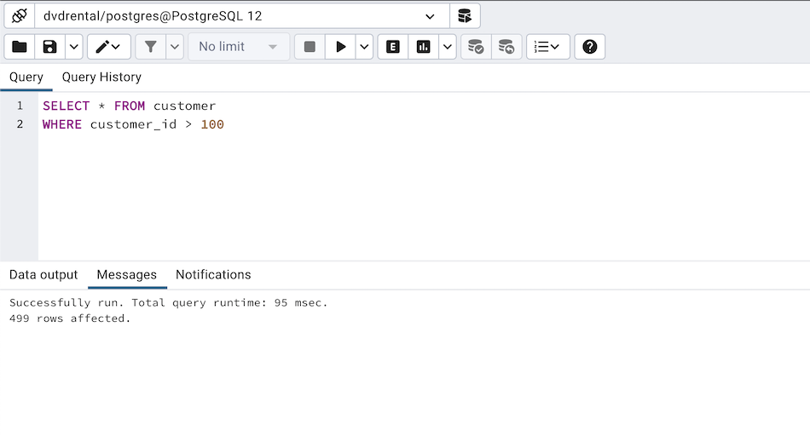The width and height of the screenshot is (810, 436).
Task: Switch to the Query History tab
Action: click(101, 77)
